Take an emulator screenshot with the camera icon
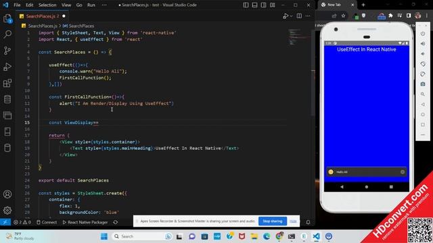Image resolution: width=433 pixels, height=243 pixels. (423, 84)
